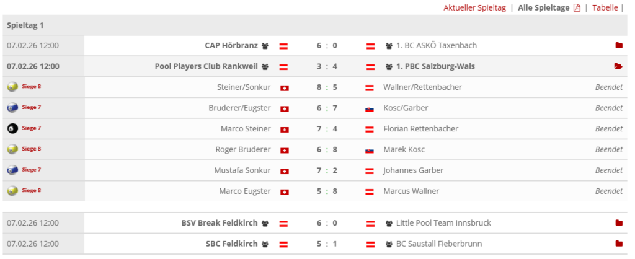The width and height of the screenshot is (635, 259).
Task: Open the BC Saustall Fieberbrunn team
Action: tap(438, 244)
